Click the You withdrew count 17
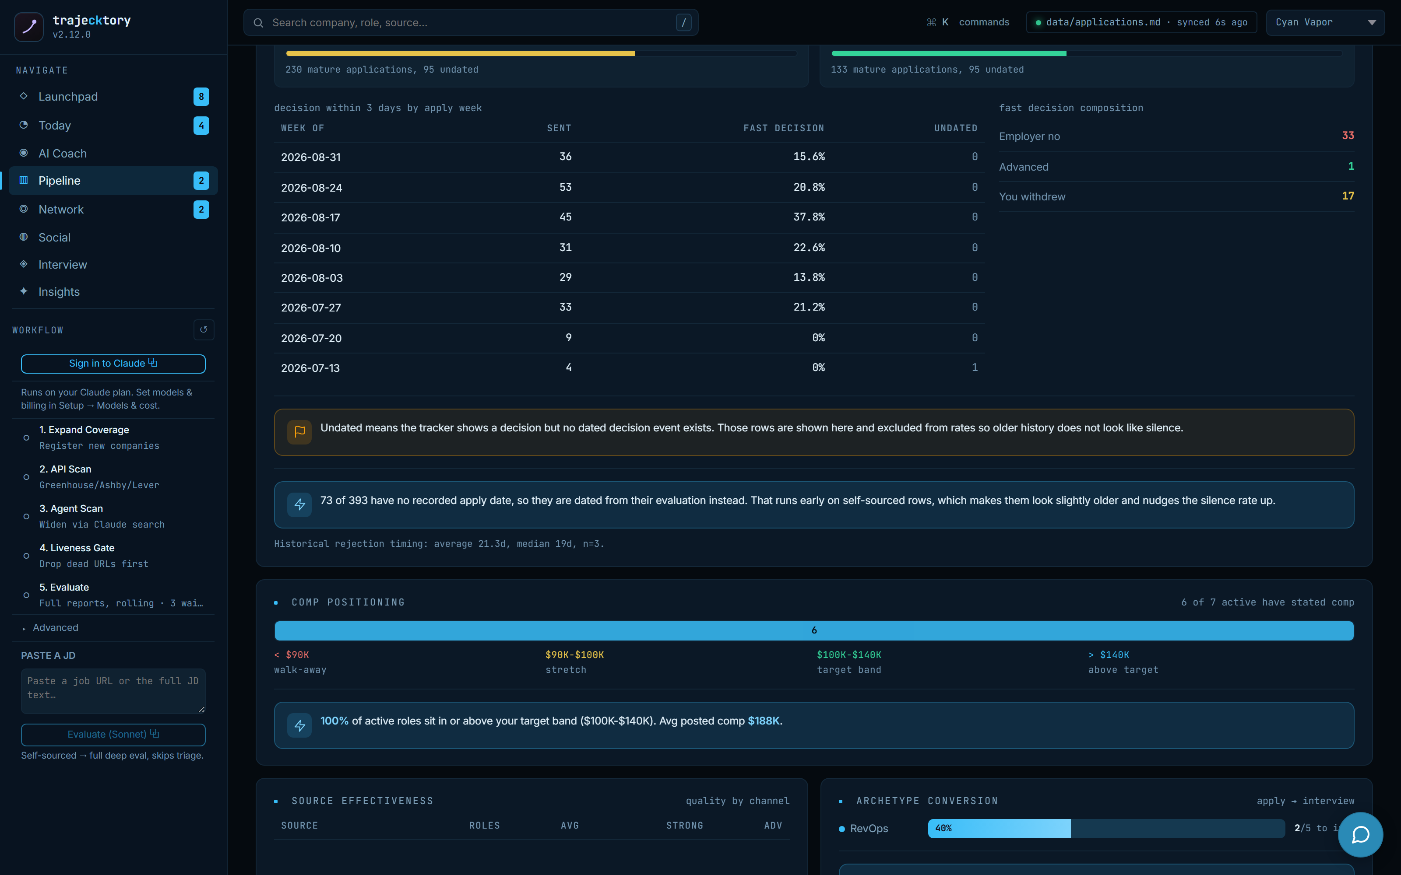The image size is (1401, 875). (x=1348, y=196)
